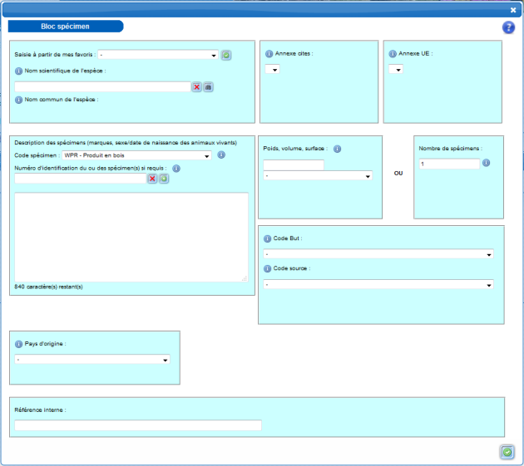Screen dimensions: 524x466
Task: Click the specimen description text area
Action: pos(131,237)
